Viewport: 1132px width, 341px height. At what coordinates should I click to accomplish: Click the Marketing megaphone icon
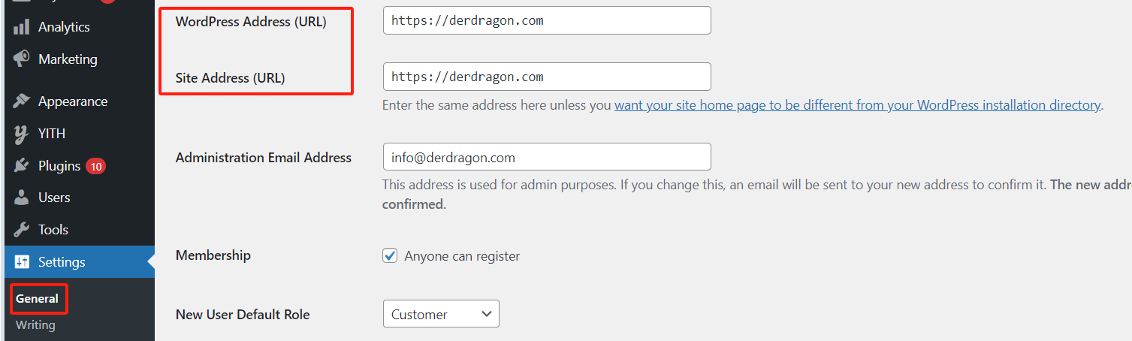(x=21, y=59)
